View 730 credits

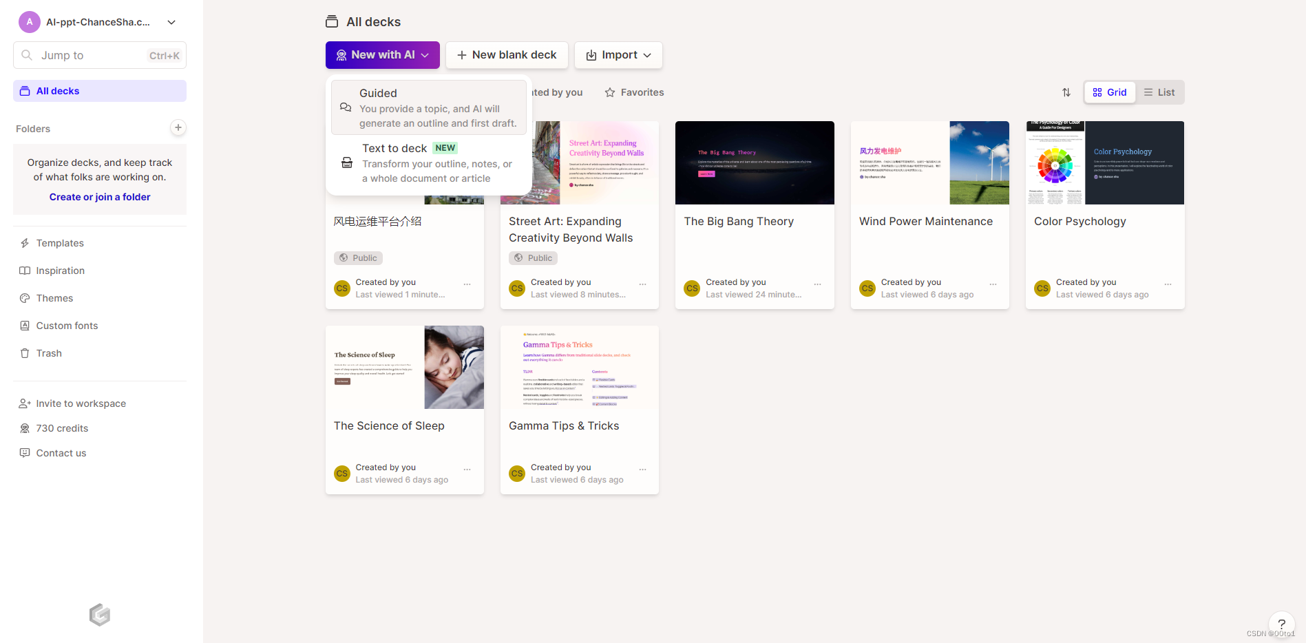62,428
